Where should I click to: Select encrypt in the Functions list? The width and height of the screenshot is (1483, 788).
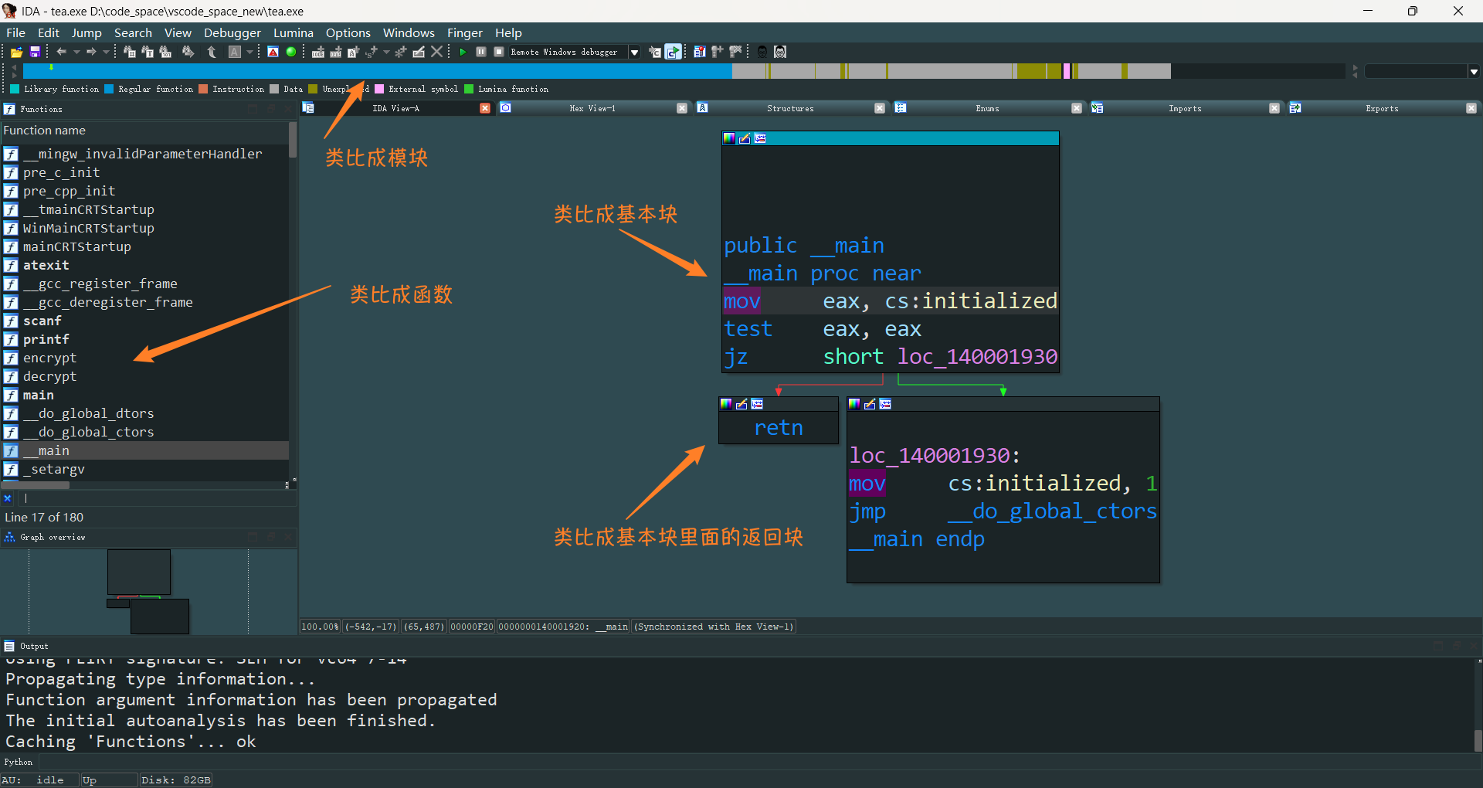click(144, 358)
